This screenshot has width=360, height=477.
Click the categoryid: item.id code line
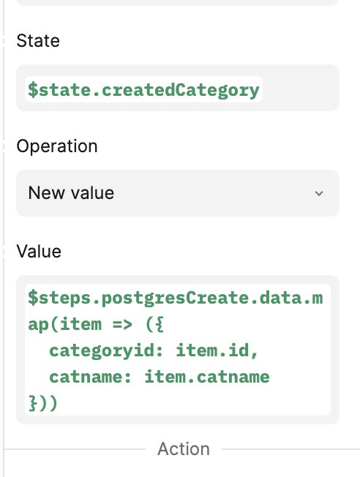pyautogui.click(x=154, y=350)
